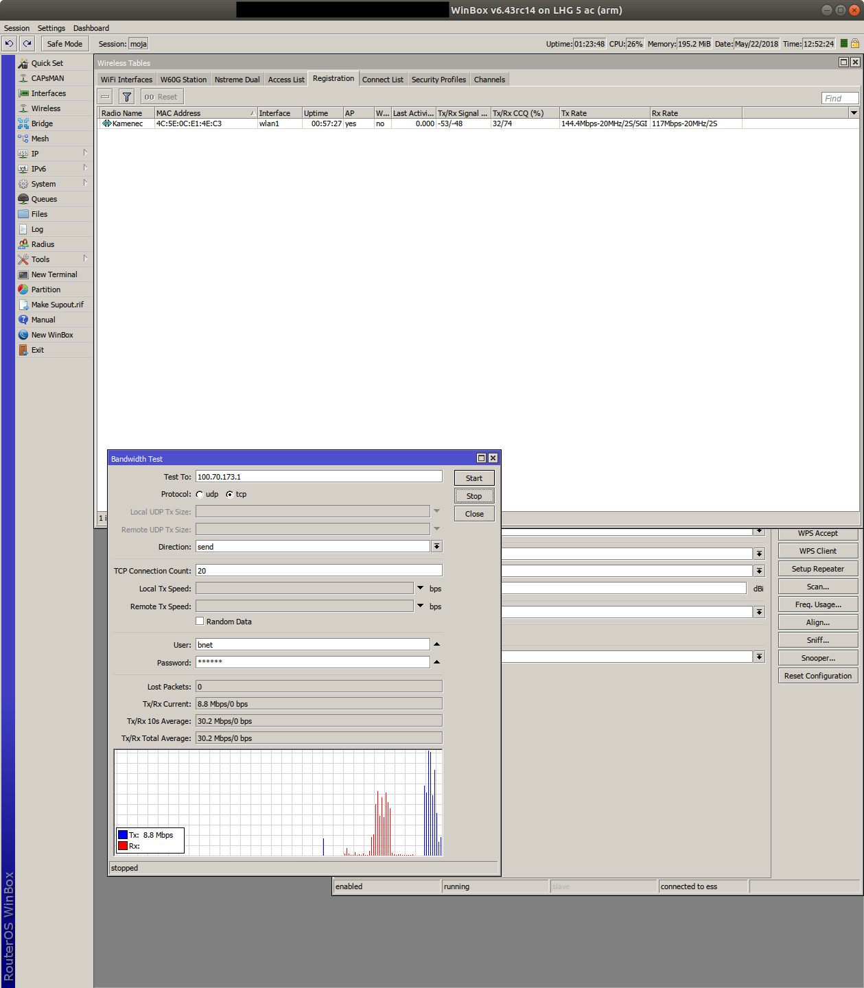Select the udp protocol radio button
The width and height of the screenshot is (864, 988).
tap(199, 493)
